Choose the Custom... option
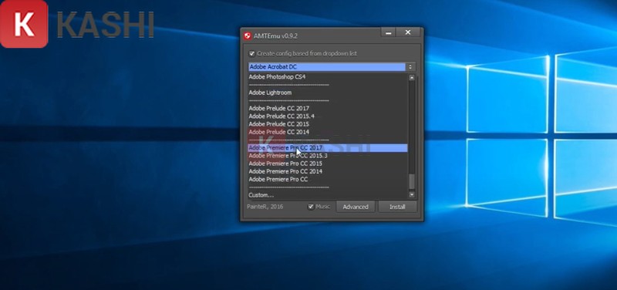The image size is (617, 290). coord(329,195)
